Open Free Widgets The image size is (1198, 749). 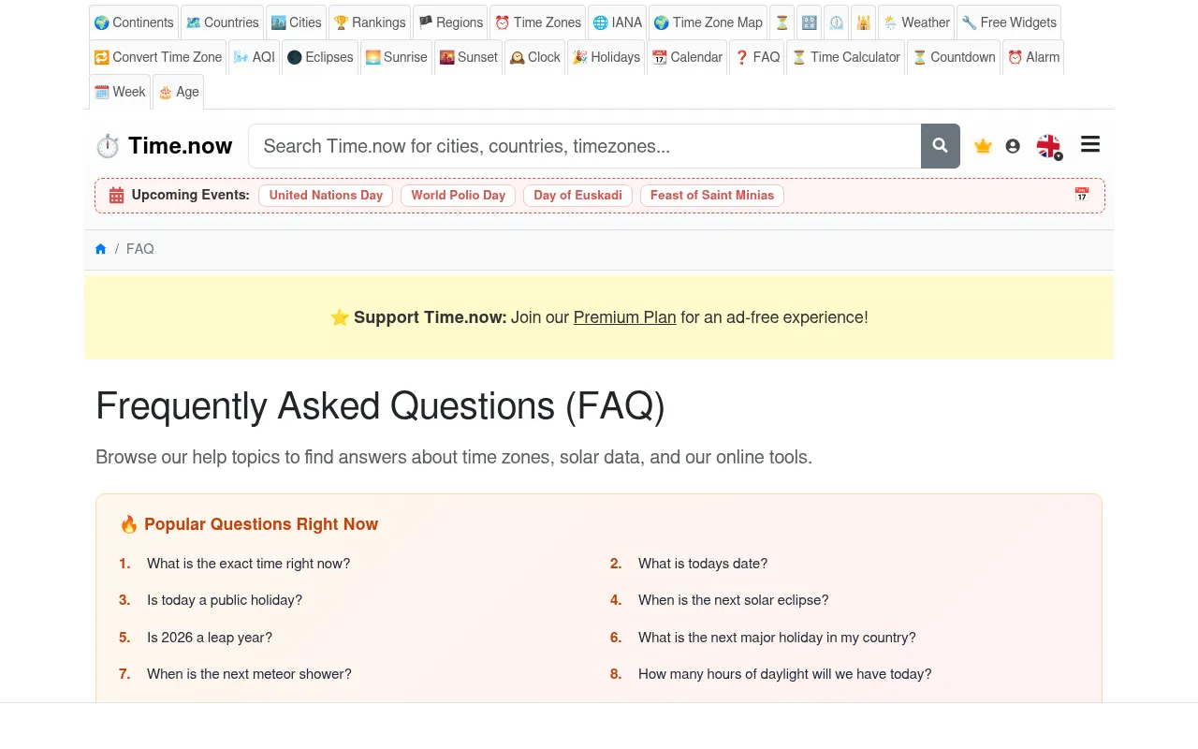click(x=1009, y=22)
